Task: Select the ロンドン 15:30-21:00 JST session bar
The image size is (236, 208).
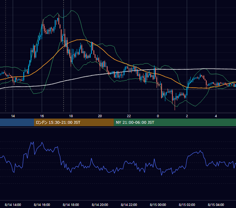Action: click(x=74, y=122)
